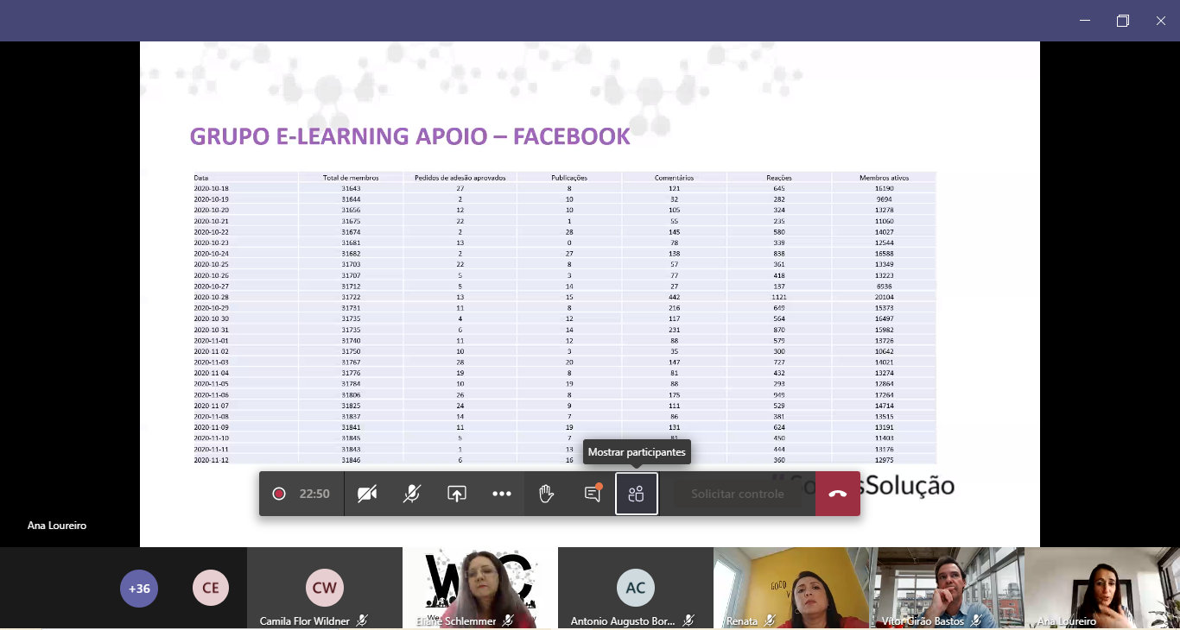Click the Data column header
The width and height of the screenshot is (1180, 630).
(201, 178)
